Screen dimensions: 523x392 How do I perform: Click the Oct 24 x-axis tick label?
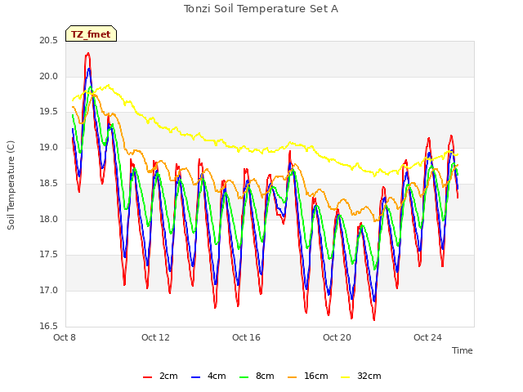[427, 337]
